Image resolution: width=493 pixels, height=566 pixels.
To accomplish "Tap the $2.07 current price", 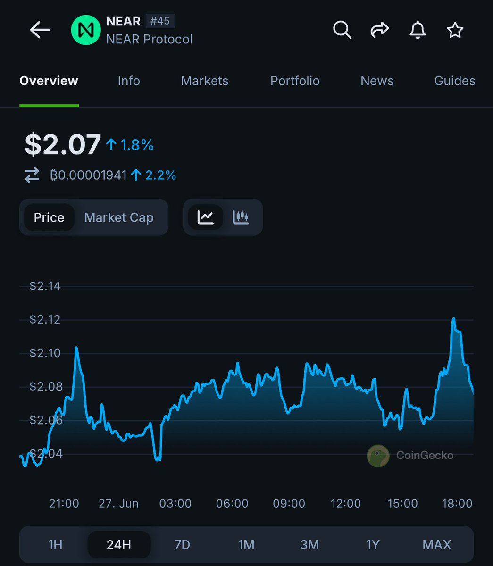I will (x=63, y=144).
